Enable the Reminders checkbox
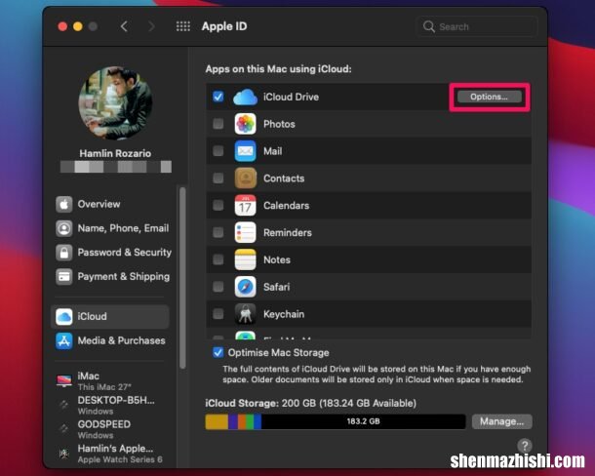The width and height of the screenshot is (595, 476). coord(218,232)
